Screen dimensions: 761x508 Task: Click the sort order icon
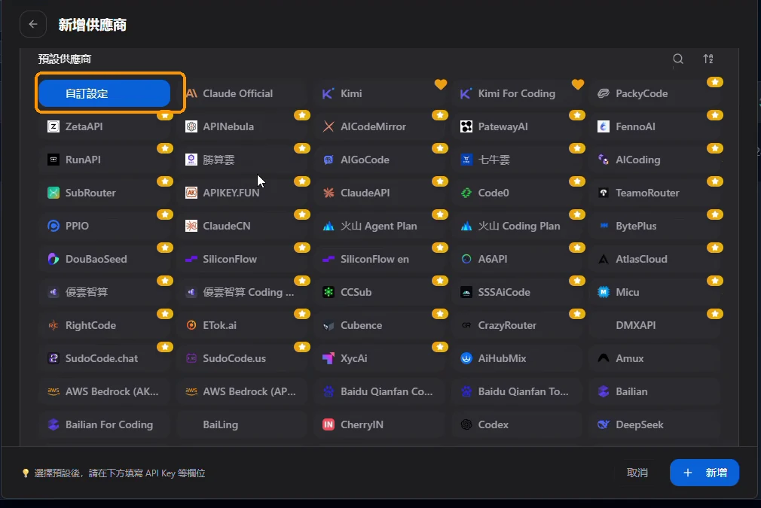[x=708, y=59]
